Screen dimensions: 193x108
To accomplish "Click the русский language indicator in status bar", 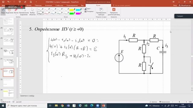I will (19, 102).
